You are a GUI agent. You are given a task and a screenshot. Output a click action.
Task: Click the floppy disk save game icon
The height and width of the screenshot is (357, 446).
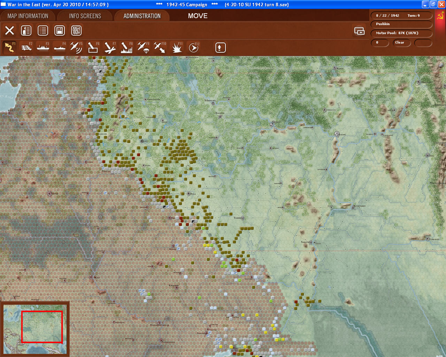(60, 31)
